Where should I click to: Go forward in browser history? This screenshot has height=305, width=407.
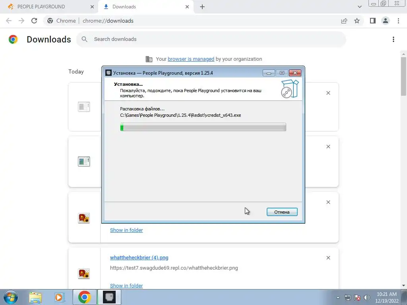tap(21, 21)
